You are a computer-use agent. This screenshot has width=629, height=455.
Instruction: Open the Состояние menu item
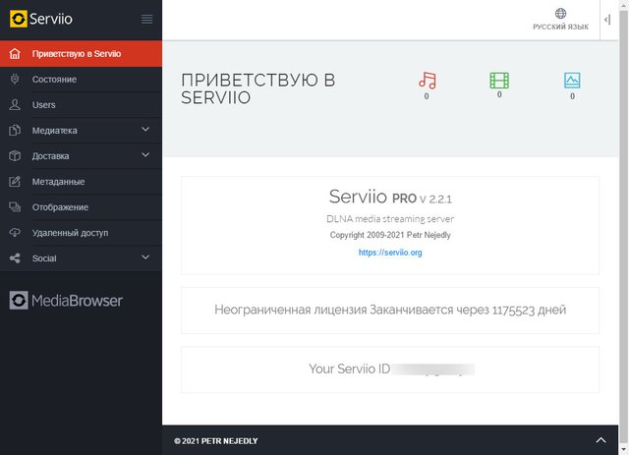tap(81, 79)
